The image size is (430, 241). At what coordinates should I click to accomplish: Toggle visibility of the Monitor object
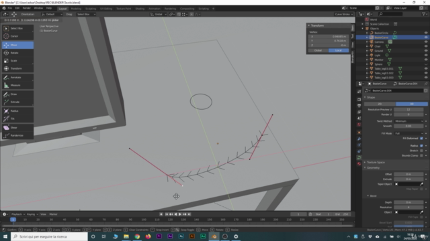(426, 60)
